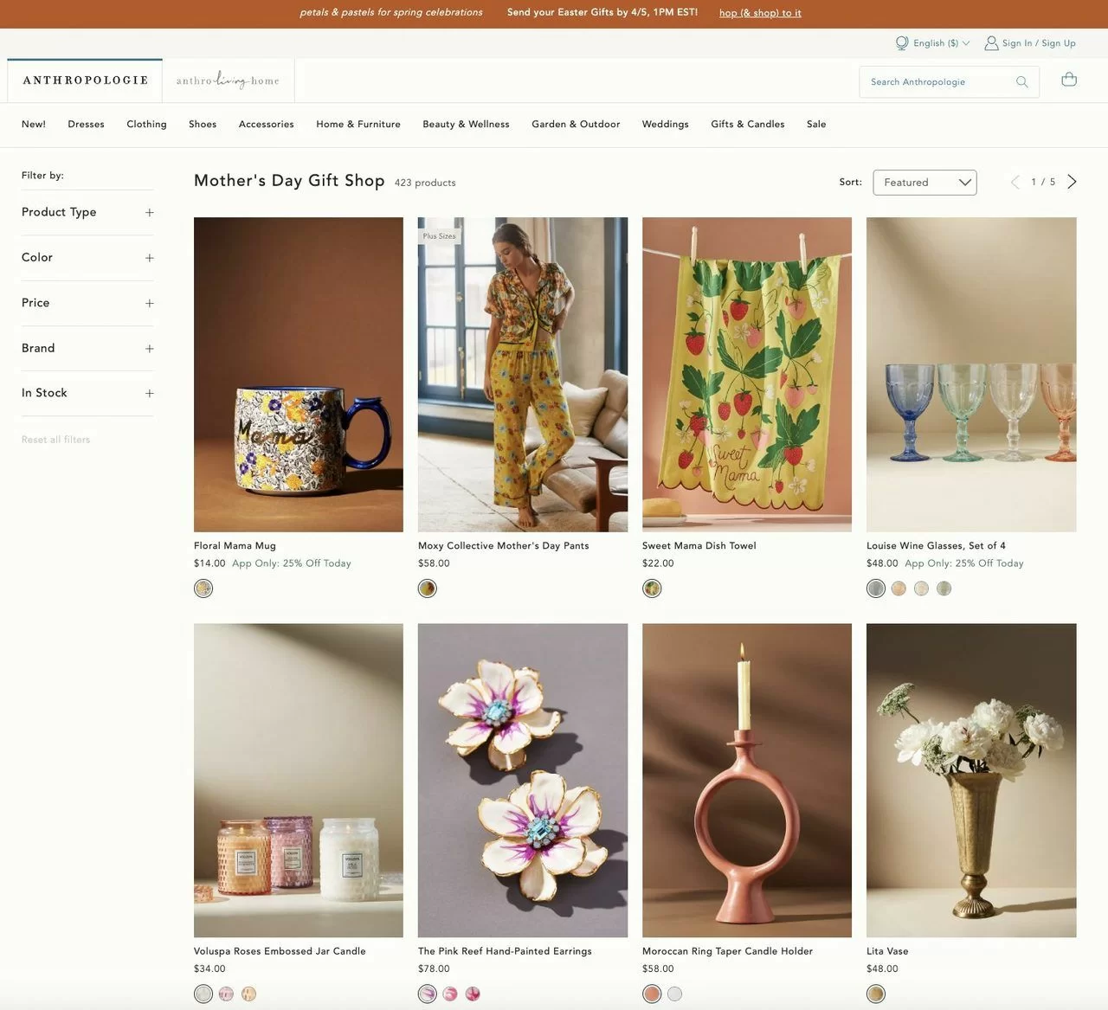Open the Garden & Outdoor menu

pos(576,124)
